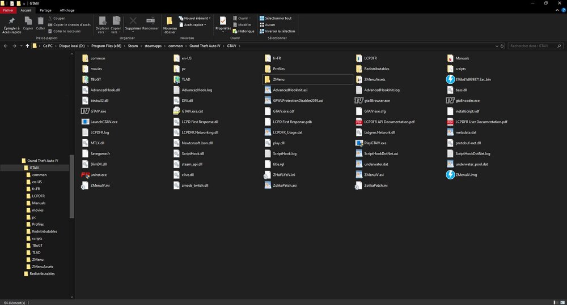The image size is (567, 305).
Task: Open the help question mark icon
Action: 564,10
